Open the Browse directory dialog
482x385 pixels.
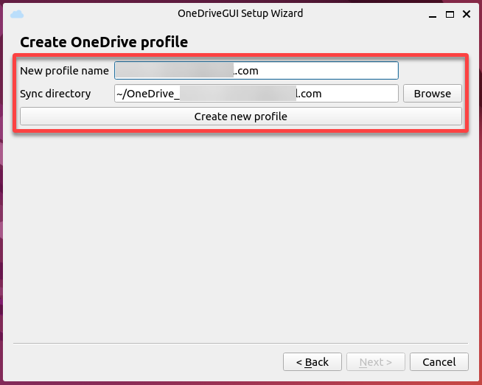coord(432,94)
